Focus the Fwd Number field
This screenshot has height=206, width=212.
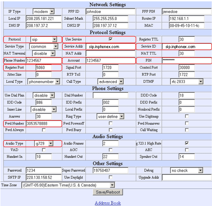coord(44,124)
